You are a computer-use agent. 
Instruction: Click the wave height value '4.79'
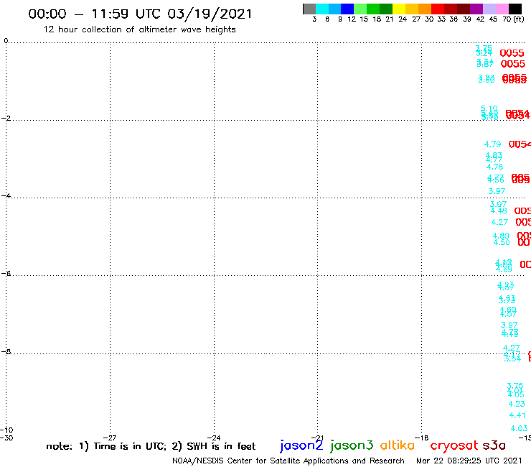click(x=492, y=144)
